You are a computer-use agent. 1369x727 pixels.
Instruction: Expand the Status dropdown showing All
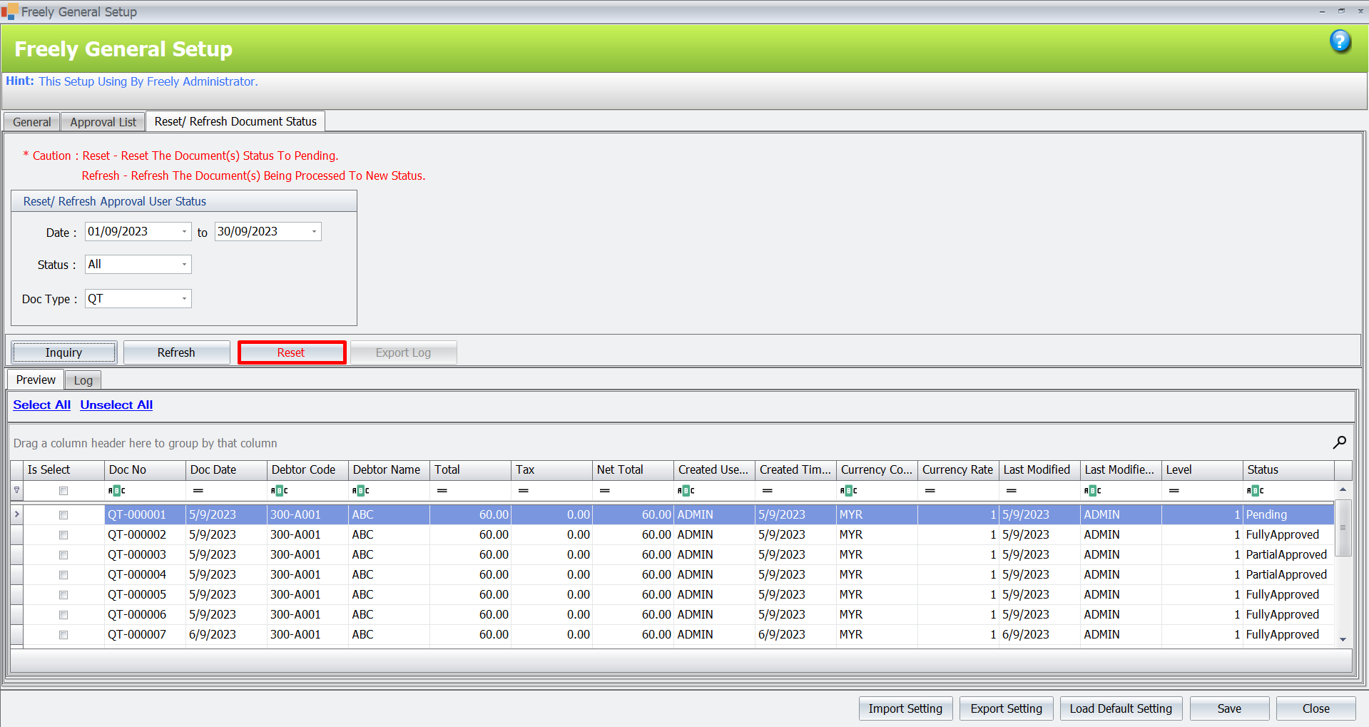[x=184, y=265]
